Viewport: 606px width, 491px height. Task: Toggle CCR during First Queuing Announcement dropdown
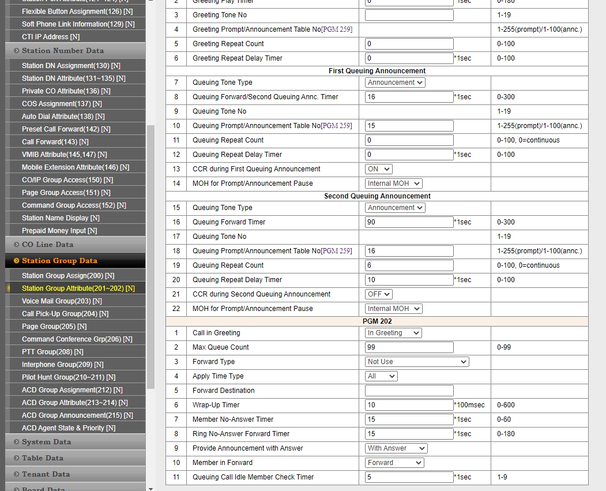point(379,169)
